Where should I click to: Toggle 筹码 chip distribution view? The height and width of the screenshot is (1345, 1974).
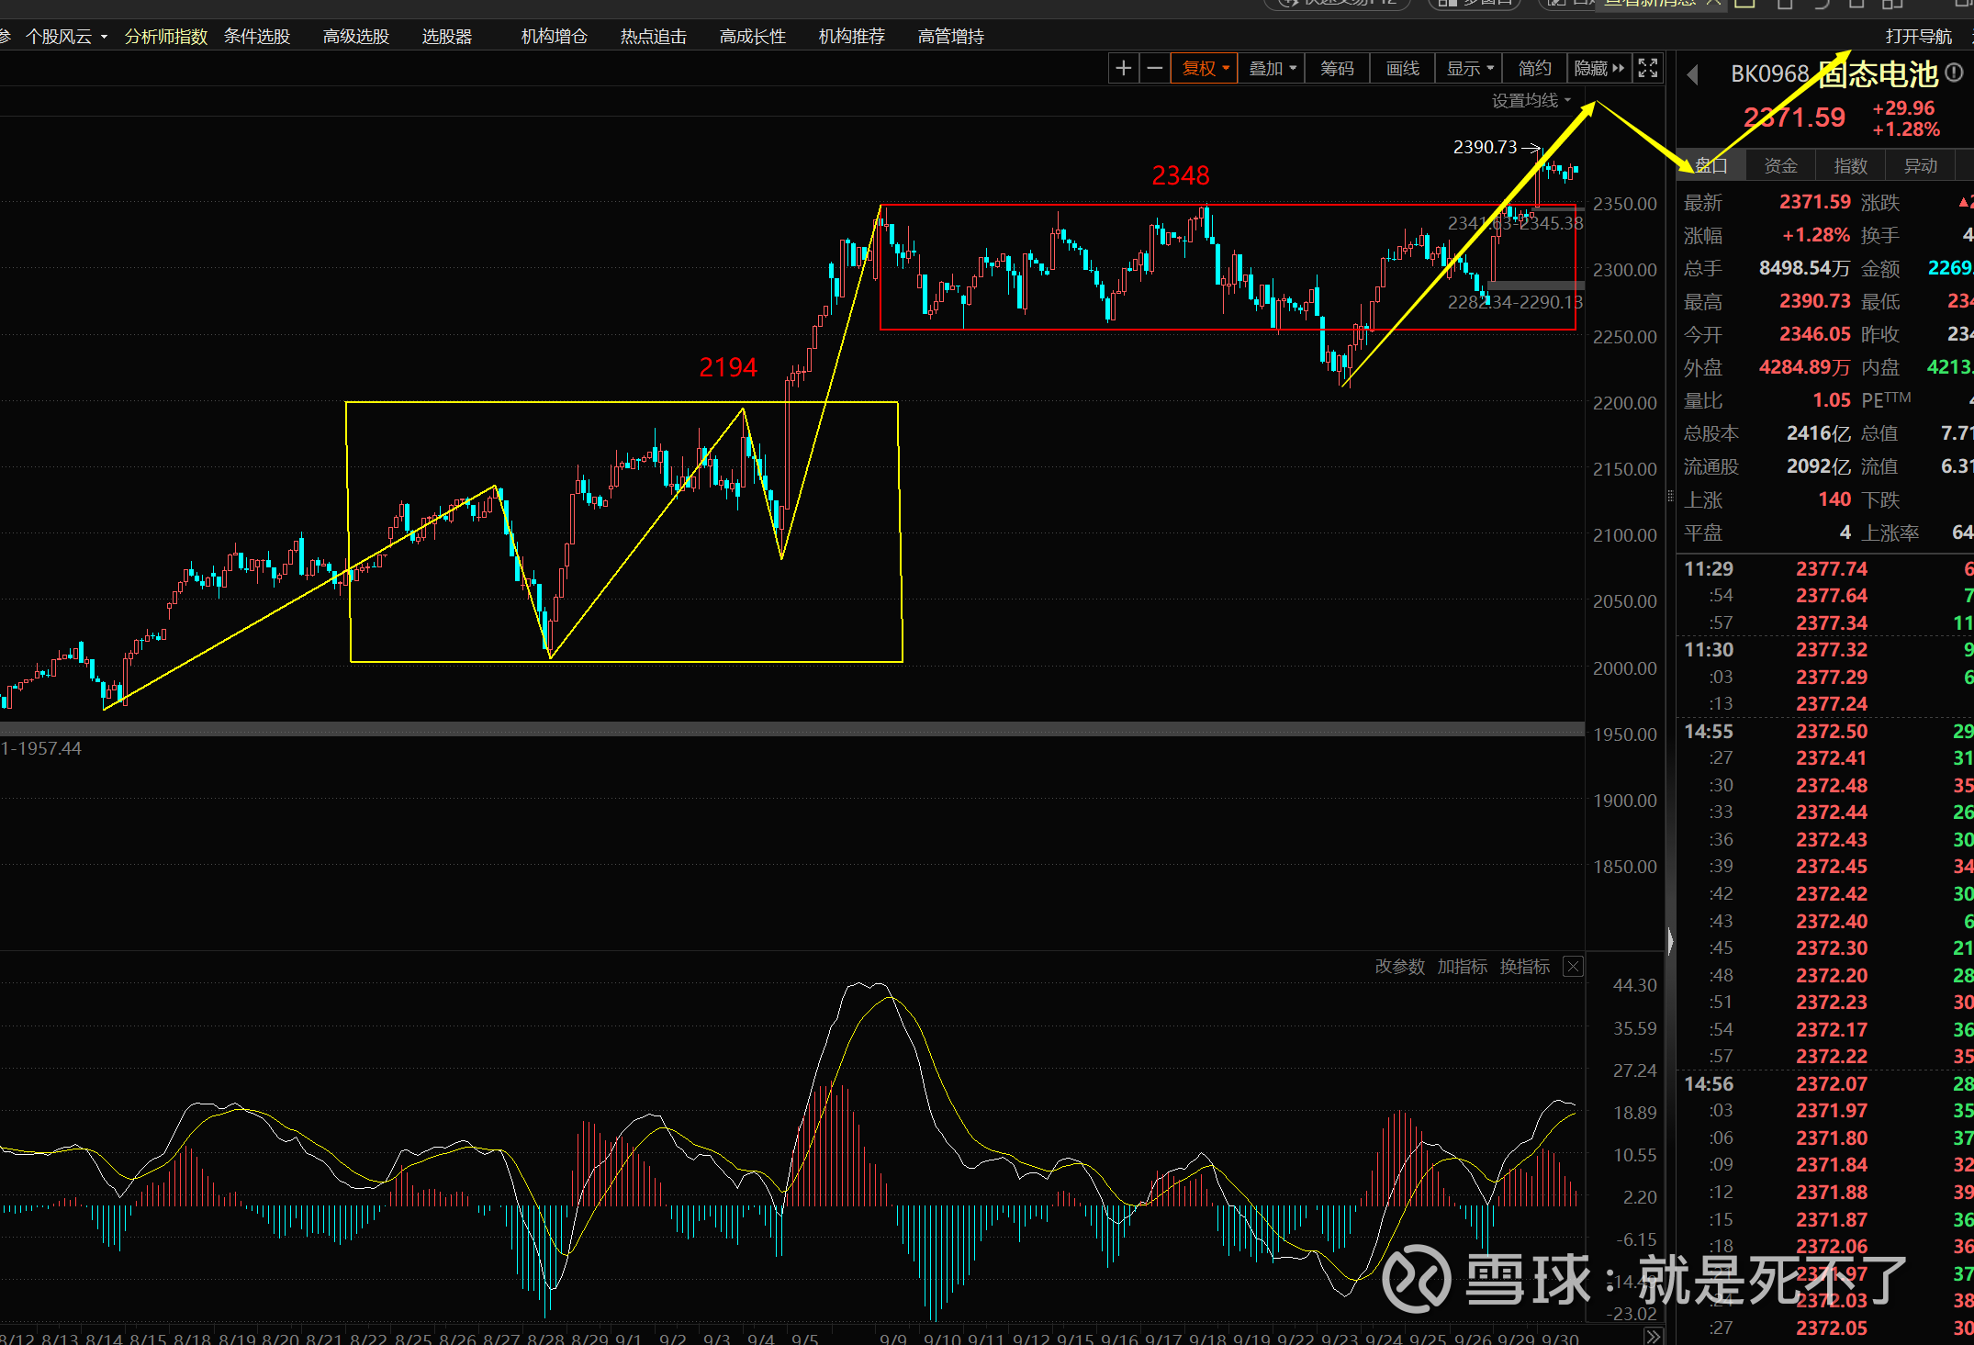tap(1337, 68)
